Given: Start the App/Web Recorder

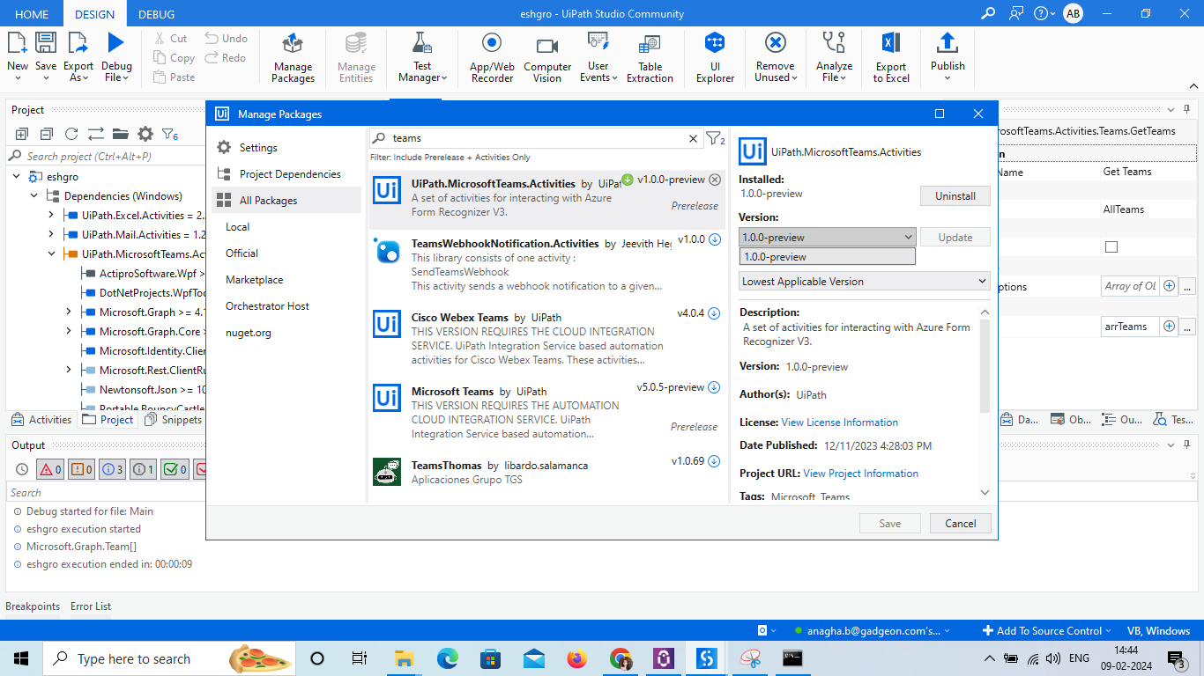Looking at the screenshot, I should click(492, 58).
